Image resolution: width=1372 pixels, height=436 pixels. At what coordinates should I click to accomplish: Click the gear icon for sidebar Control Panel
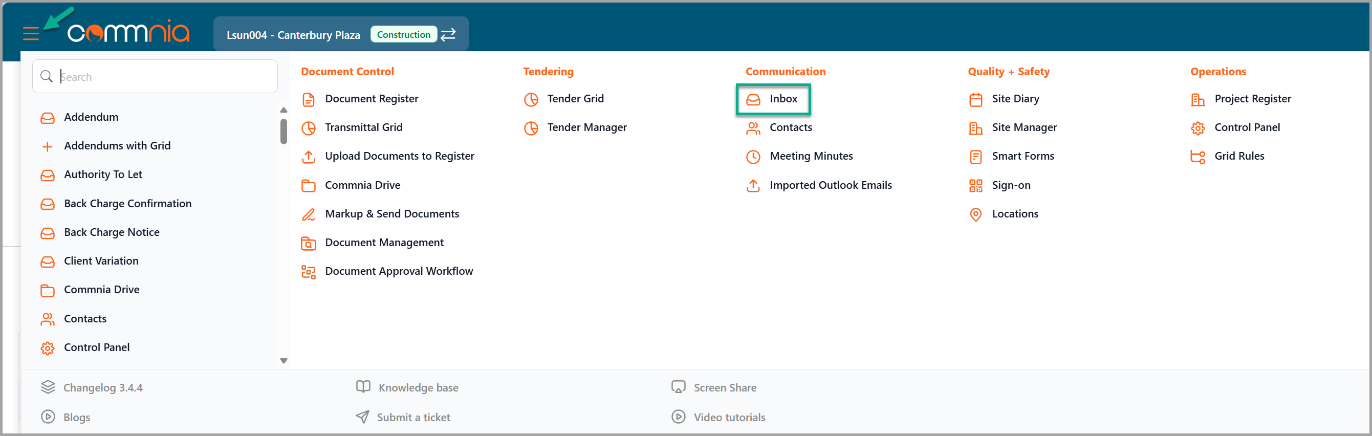[48, 348]
